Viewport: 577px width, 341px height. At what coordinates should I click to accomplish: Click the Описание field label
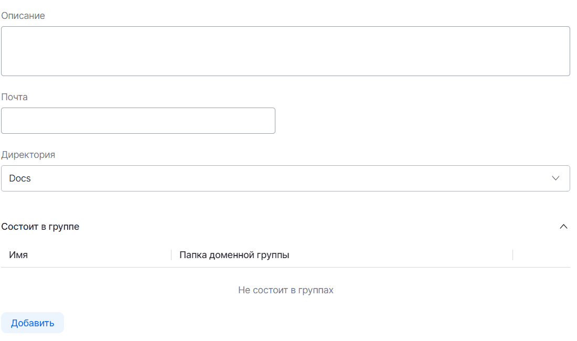(x=23, y=16)
